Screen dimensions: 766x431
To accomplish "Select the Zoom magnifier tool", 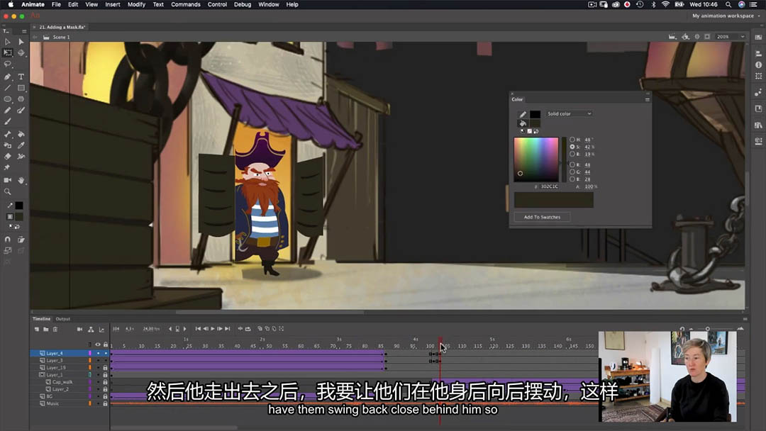I will [x=7, y=192].
